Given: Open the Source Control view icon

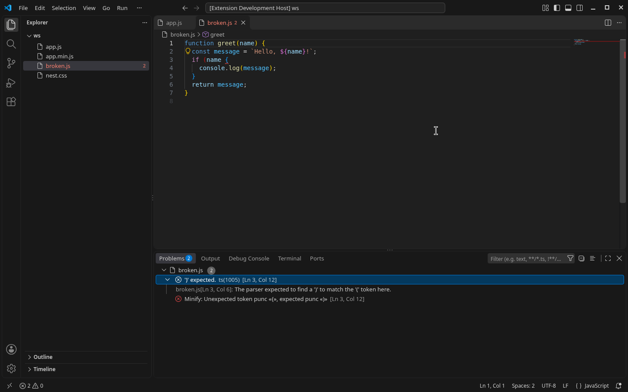Looking at the screenshot, I should pos(11,63).
